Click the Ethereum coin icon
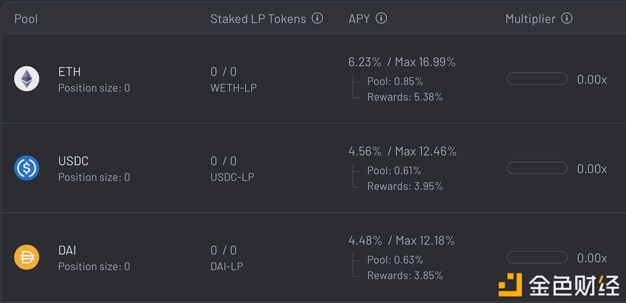The height and width of the screenshot is (303, 626). [x=27, y=79]
